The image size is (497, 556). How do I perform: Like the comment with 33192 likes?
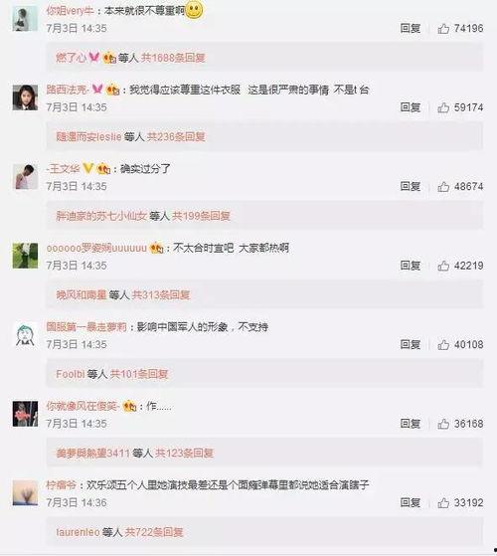pyautogui.click(x=443, y=503)
